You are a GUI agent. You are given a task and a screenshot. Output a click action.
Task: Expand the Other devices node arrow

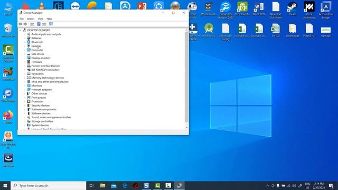[25, 93]
